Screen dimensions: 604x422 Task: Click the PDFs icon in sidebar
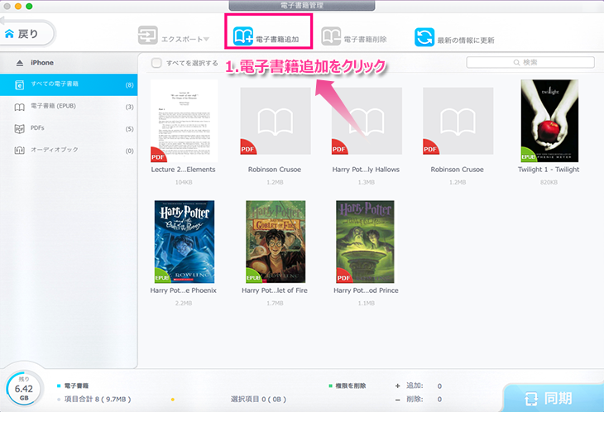coord(19,129)
